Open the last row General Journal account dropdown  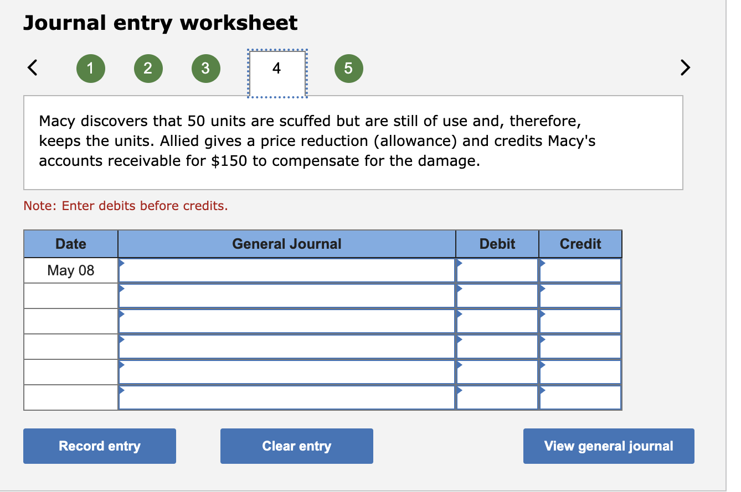pos(287,397)
